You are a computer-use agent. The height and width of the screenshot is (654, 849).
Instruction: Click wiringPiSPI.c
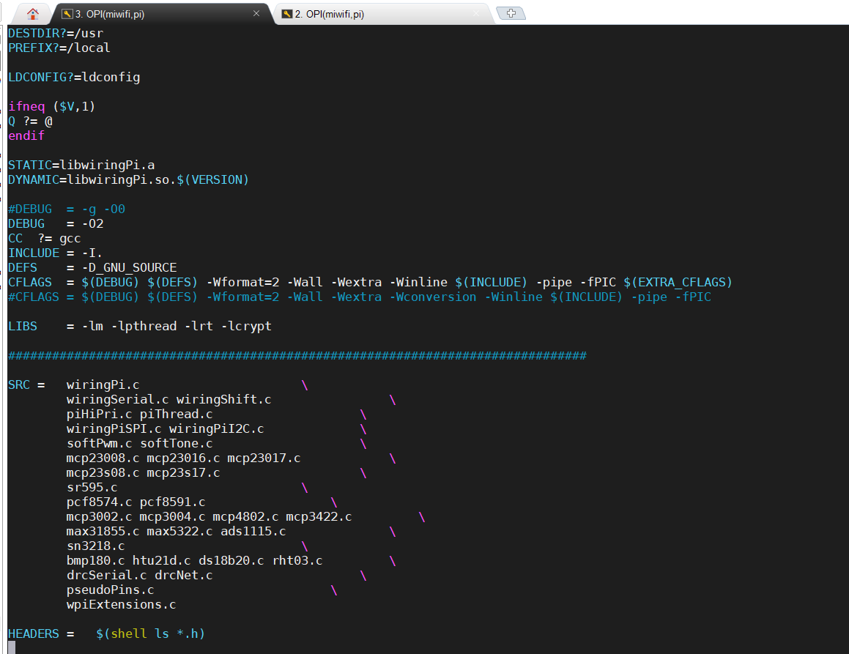(x=114, y=428)
